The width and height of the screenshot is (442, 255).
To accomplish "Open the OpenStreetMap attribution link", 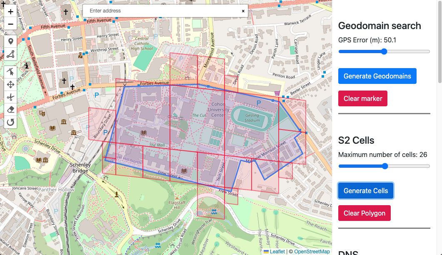I will [x=312, y=252].
